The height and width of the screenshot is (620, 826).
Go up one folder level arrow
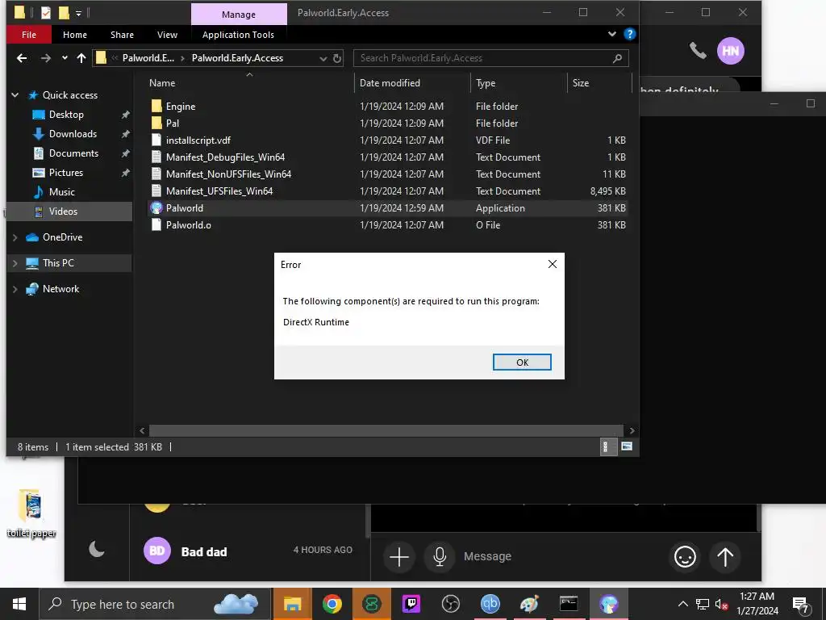[81, 58]
